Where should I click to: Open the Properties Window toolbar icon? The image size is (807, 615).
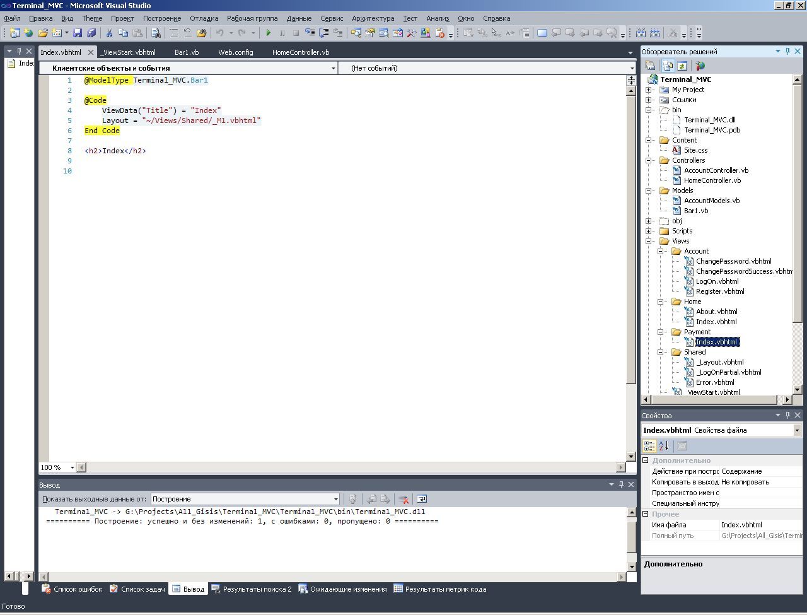pos(369,33)
